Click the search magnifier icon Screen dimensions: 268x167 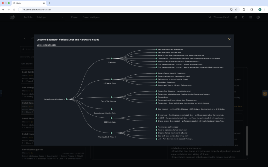point(210,17)
